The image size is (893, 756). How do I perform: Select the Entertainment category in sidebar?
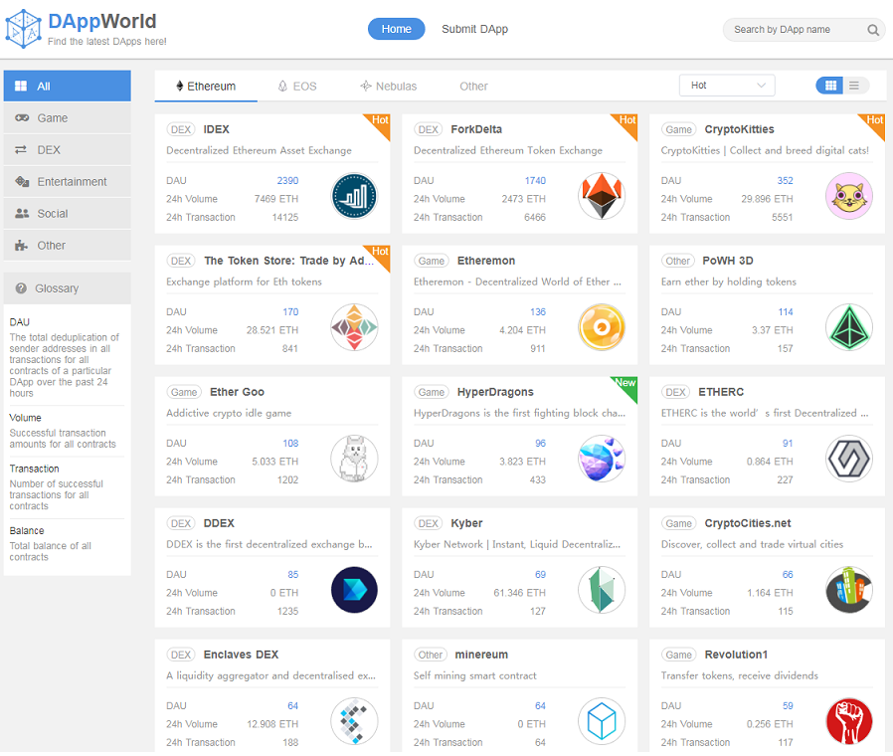point(68,182)
